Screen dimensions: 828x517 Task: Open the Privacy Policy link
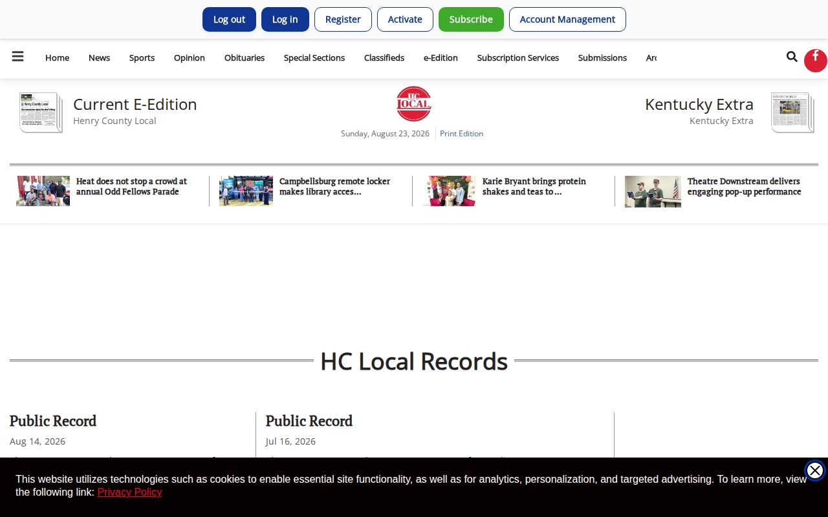(129, 492)
